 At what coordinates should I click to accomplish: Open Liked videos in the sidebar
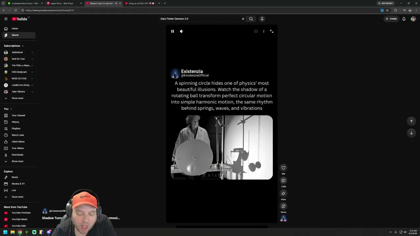[x=18, y=142]
